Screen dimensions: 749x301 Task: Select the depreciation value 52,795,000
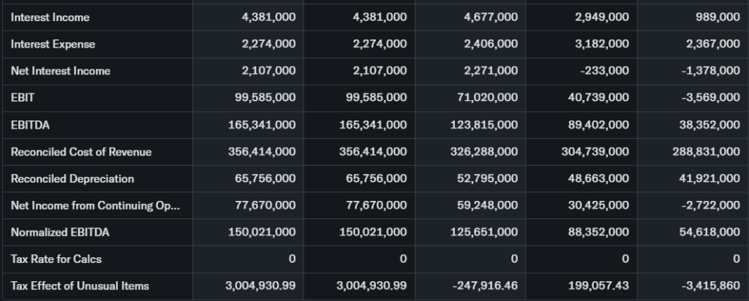coord(488,178)
